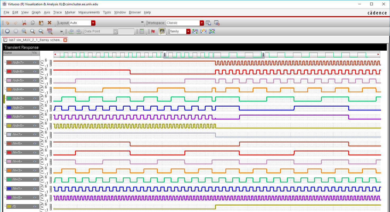Select the /out<3> signal name label
This screenshot has height=212, width=390.
18,98
